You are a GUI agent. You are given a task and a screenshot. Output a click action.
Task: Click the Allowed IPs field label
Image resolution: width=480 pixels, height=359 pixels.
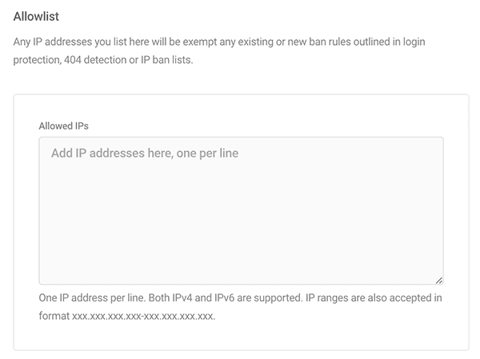[64, 126]
